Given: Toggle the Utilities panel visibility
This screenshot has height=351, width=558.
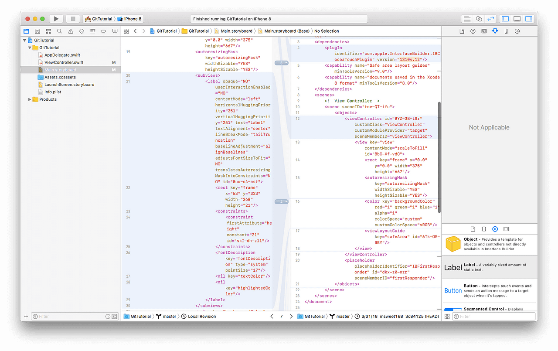Looking at the screenshot, I should pyautogui.click(x=529, y=19).
